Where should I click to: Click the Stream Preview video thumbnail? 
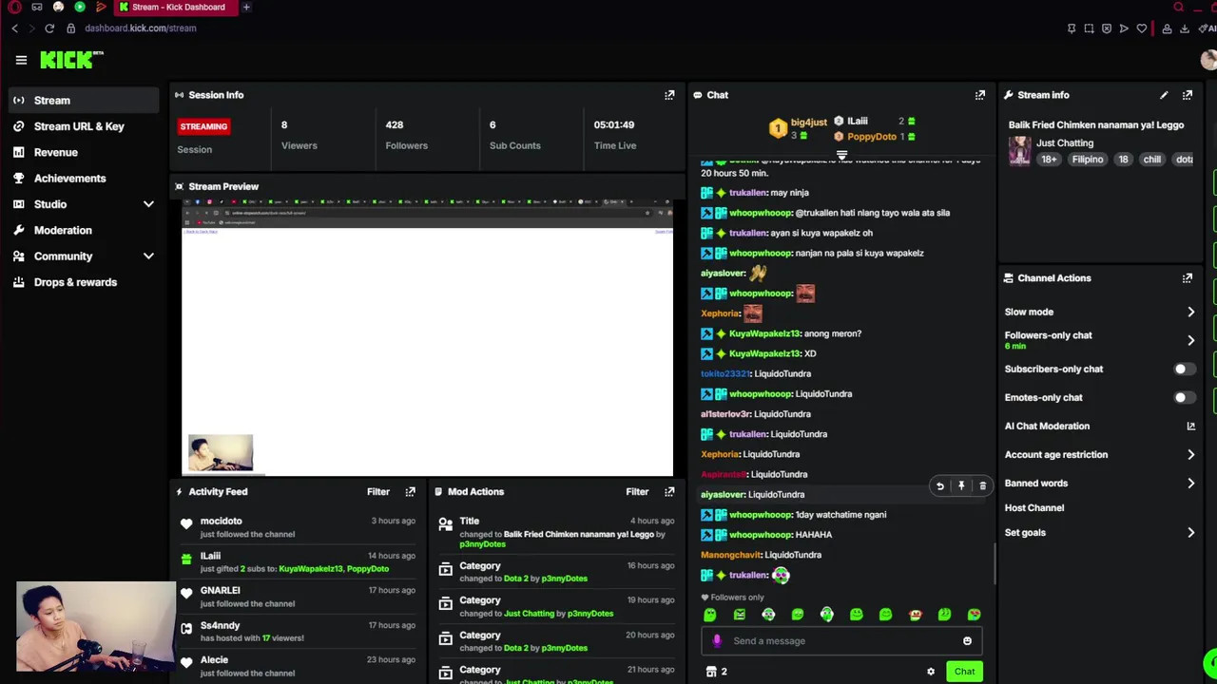[x=427, y=338]
